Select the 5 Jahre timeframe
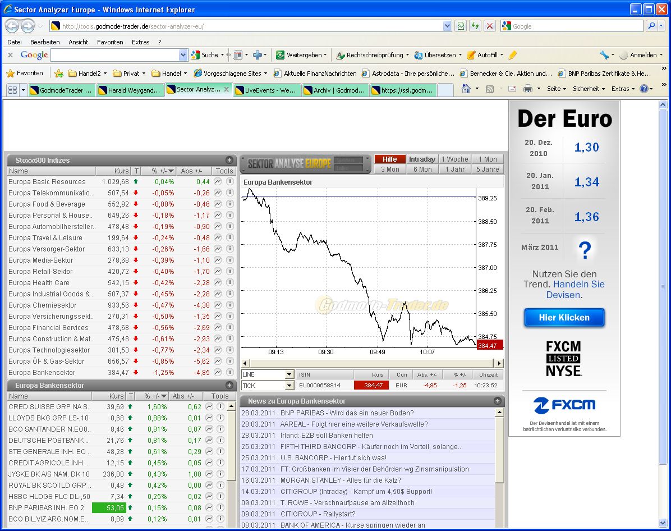This screenshot has height=531, width=671. pos(488,170)
